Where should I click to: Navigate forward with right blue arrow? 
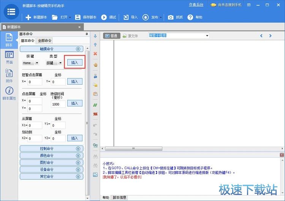(270, 36)
